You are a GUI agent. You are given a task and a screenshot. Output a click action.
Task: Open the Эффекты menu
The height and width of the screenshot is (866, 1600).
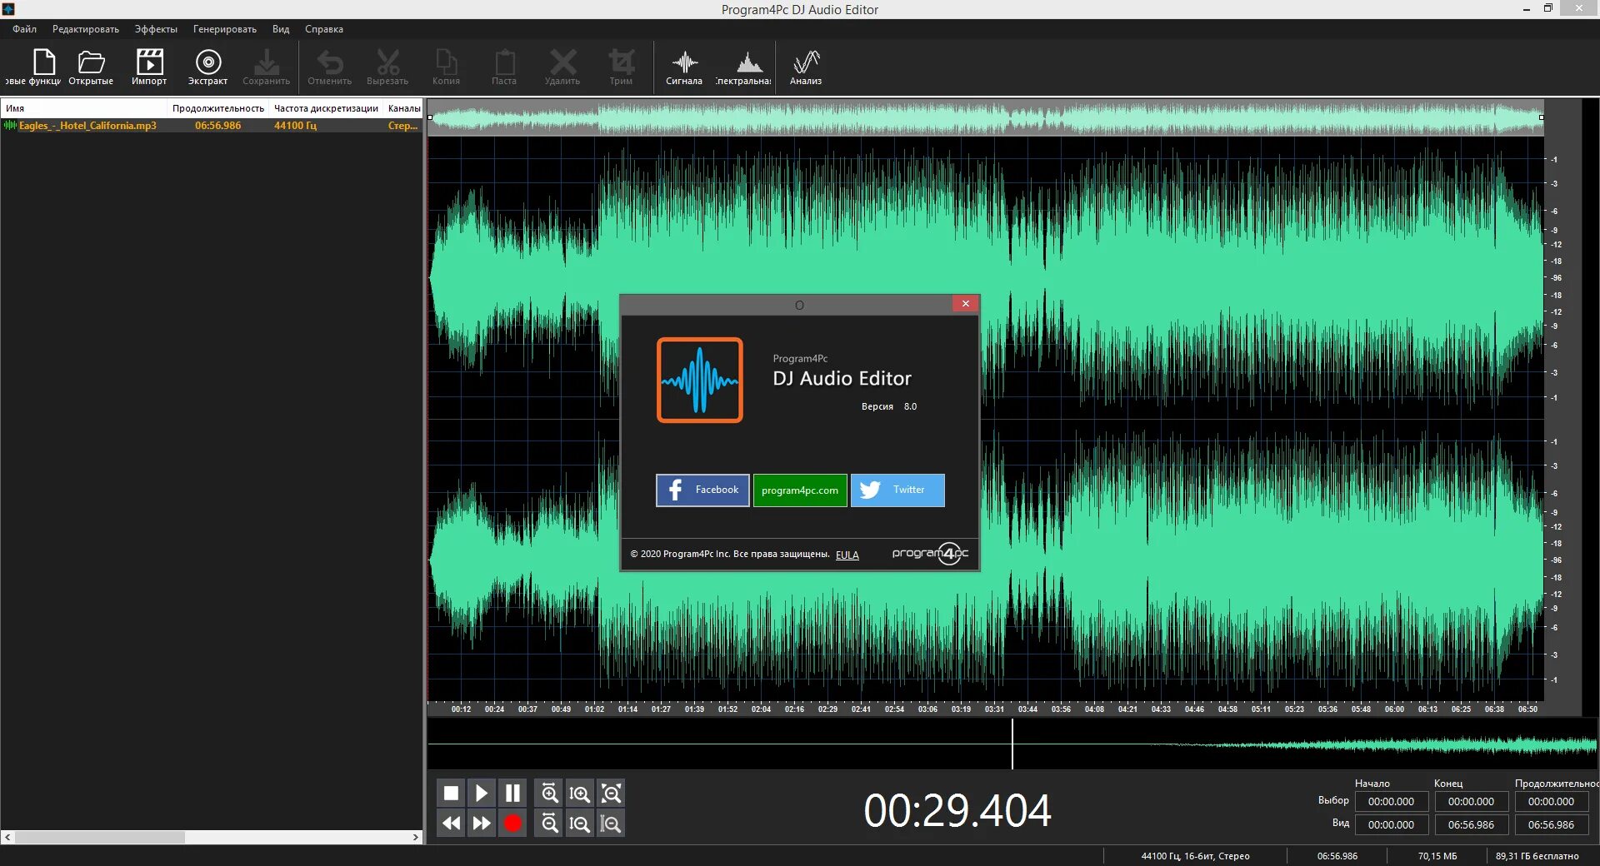click(156, 29)
